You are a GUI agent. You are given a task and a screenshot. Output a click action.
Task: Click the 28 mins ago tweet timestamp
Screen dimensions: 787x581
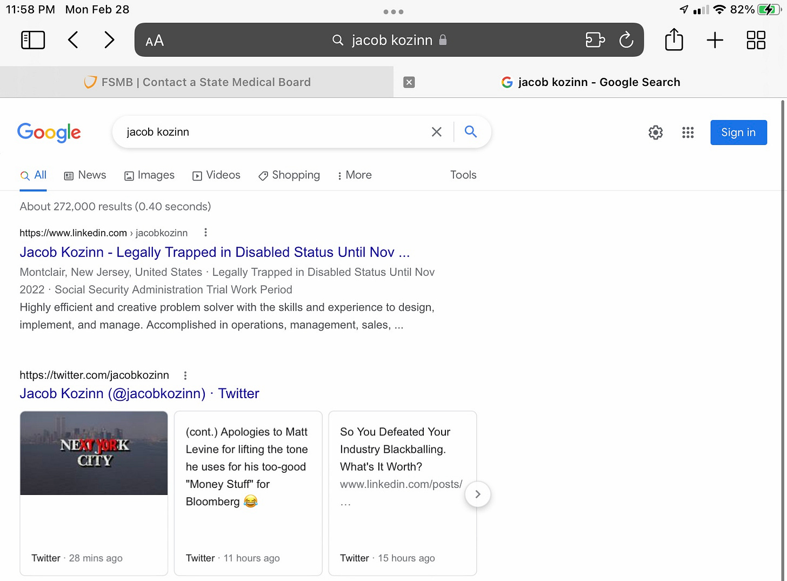pos(96,558)
